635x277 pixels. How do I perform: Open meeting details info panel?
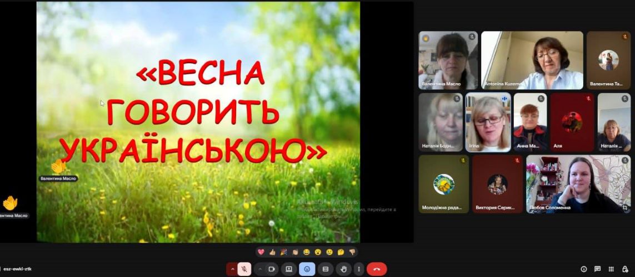click(x=583, y=269)
